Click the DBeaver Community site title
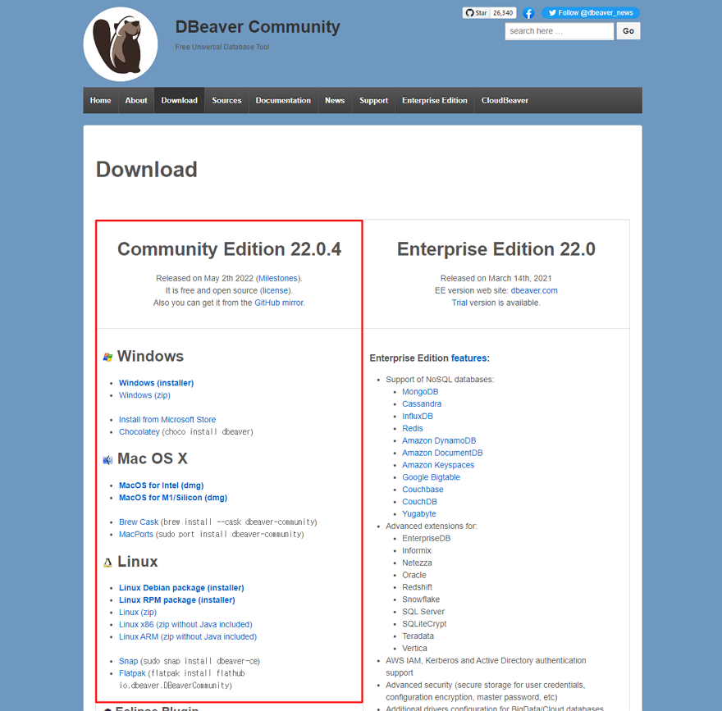The height and width of the screenshot is (711, 722). (258, 27)
